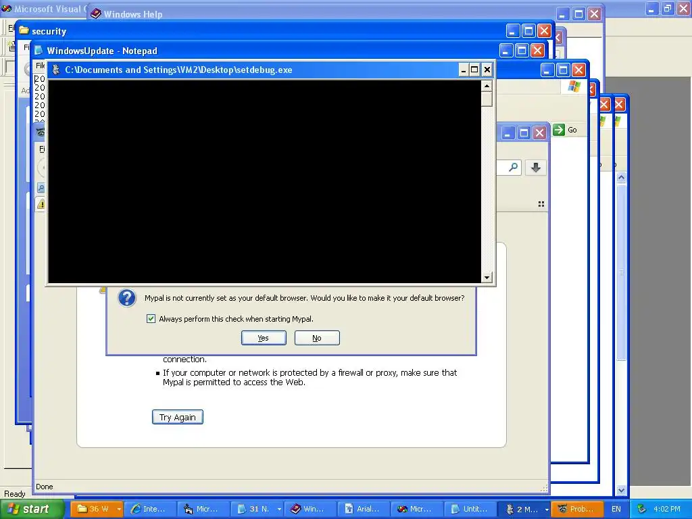692x519 pixels.
Task: Click the search magnifier icon in Mypal
Action: (x=513, y=168)
